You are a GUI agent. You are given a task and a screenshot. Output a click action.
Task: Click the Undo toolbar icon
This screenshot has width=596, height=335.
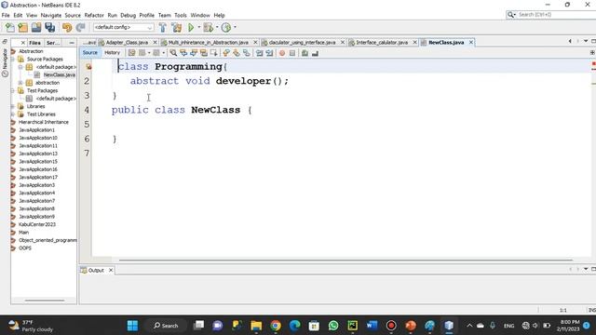click(67, 27)
